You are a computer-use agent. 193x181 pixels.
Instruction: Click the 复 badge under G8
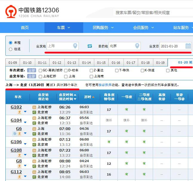pyautogui.click(x=19, y=166)
